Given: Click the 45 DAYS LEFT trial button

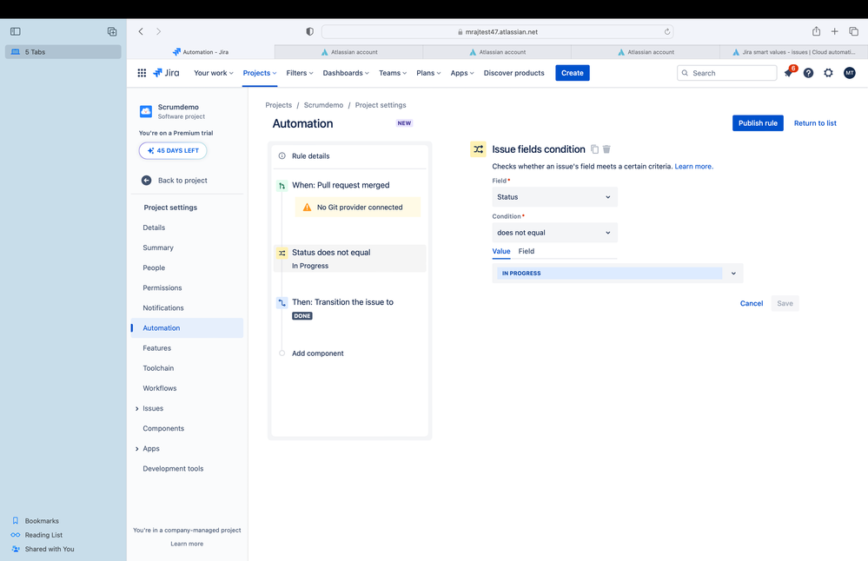Looking at the screenshot, I should coord(173,150).
